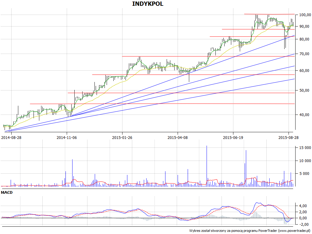The image size is (312, 234).
Task: Pick the 2015-04-08 date label
Action: tap(178, 137)
